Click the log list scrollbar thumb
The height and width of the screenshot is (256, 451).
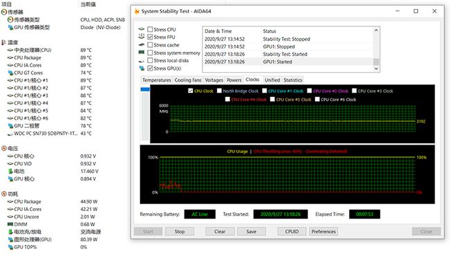click(376, 62)
